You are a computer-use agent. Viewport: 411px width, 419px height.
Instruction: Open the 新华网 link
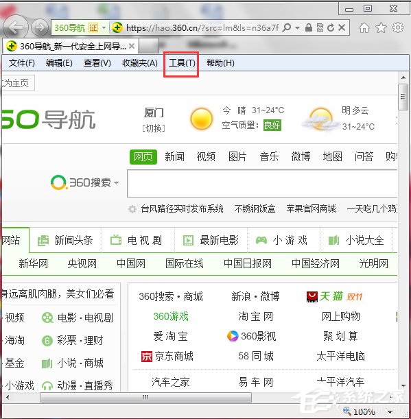pos(34,264)
